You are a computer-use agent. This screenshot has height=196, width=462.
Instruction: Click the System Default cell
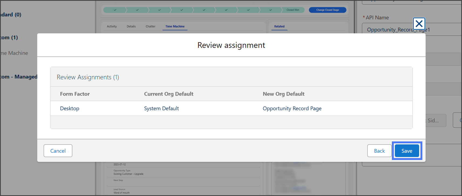[x=161, y=108]
